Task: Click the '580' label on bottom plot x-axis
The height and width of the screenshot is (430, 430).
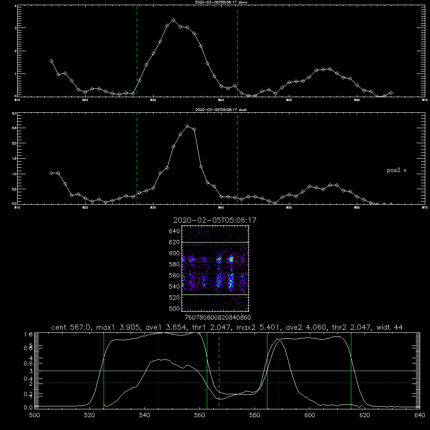Action: [x=255, y=415]
